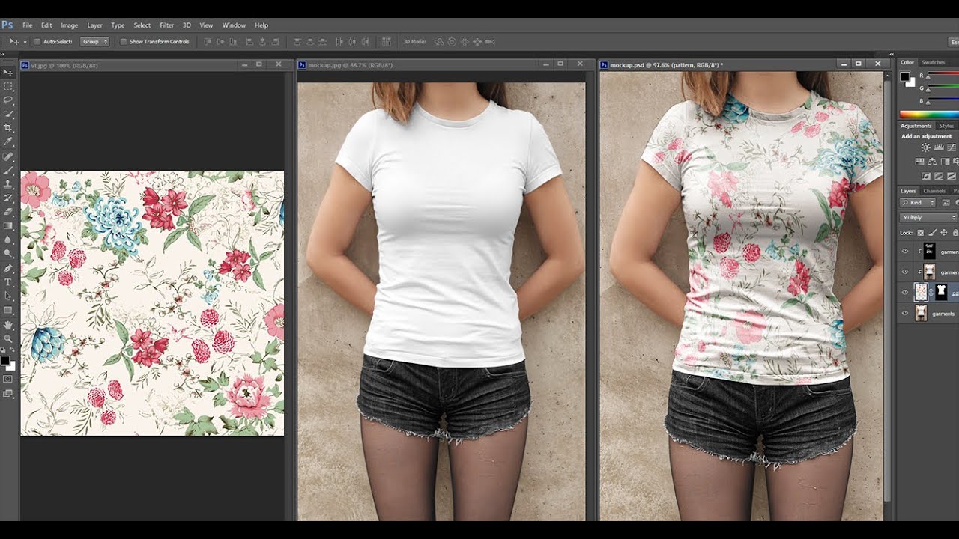959x539 pixels.
Task: Select the Rectangular Marquee tool
Action: click(x=8, y=86)
